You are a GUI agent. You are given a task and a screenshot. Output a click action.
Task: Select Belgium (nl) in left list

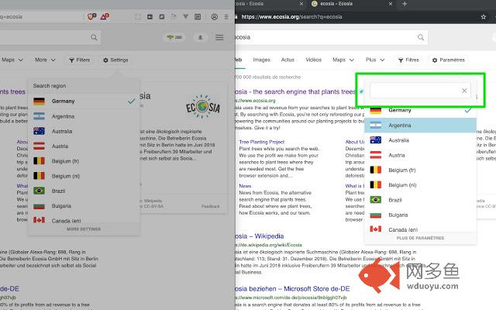[x=84, y=176]
